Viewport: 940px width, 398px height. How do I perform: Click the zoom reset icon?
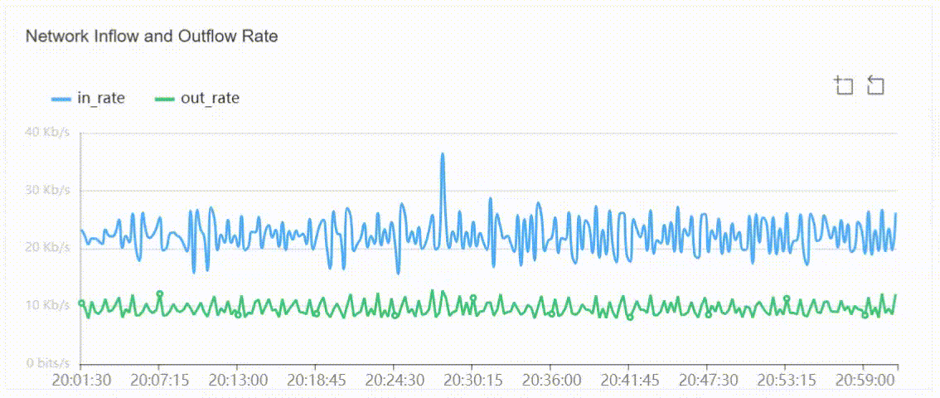[876, 85]
